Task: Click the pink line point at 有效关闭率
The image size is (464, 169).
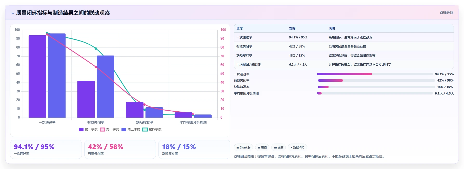Action: 96,67
